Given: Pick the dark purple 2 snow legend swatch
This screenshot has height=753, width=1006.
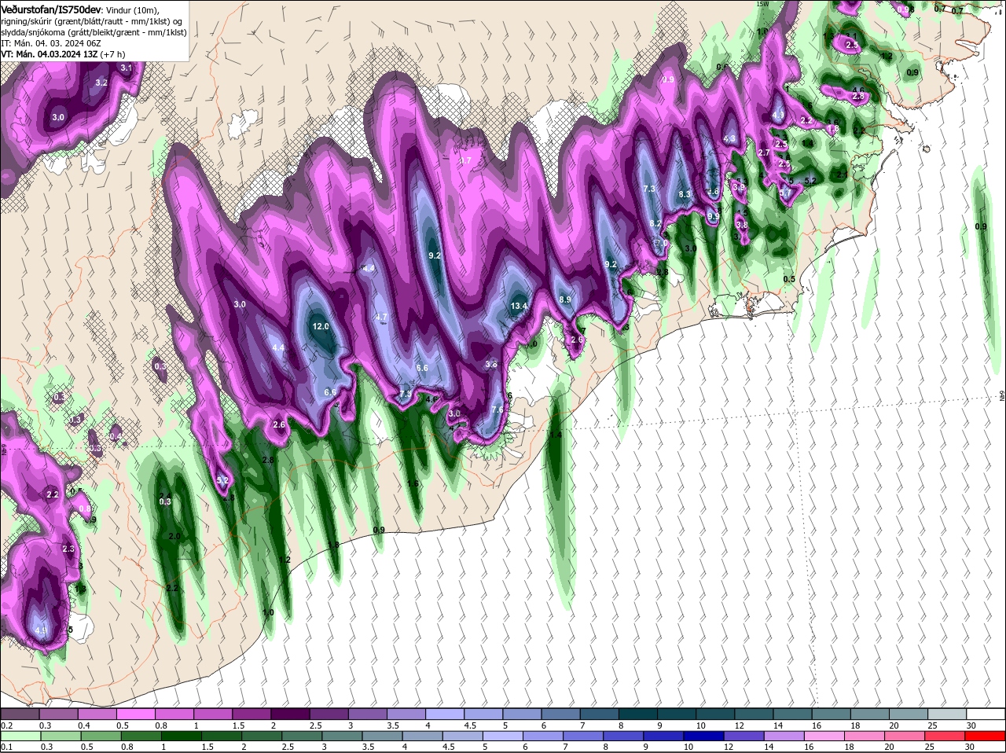Looking at the screenshot, I should pos(290,714).
